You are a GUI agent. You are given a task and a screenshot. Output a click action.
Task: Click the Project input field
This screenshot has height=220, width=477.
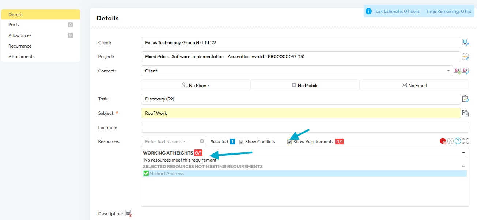point(301,57)
